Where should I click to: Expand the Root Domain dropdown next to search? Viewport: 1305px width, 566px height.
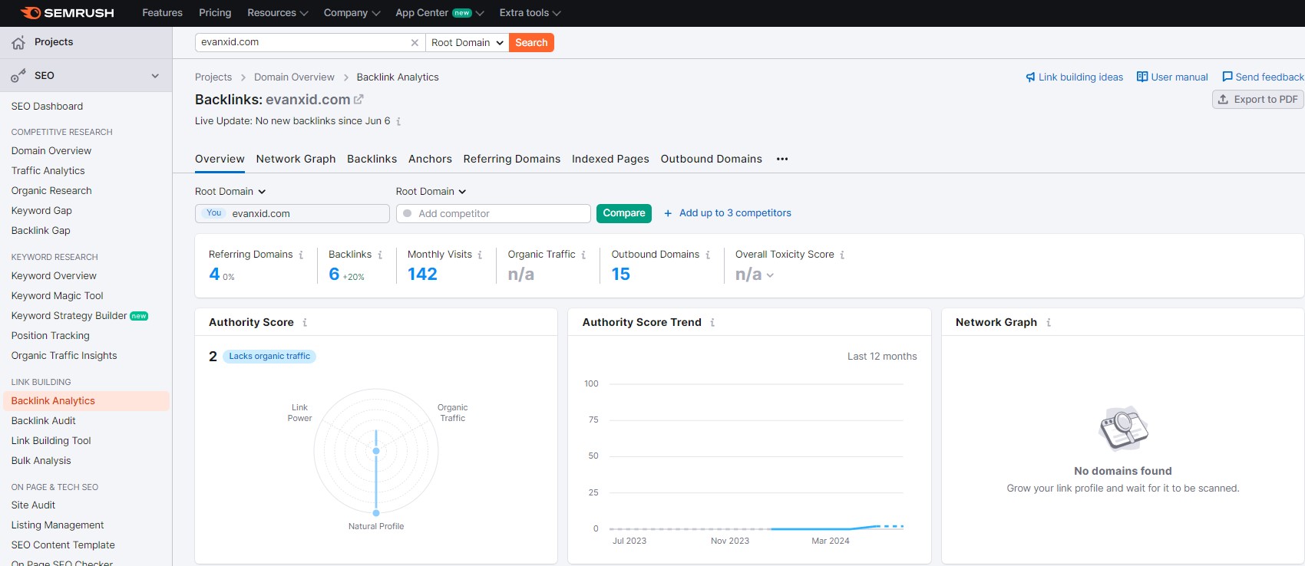click(467, 43)
